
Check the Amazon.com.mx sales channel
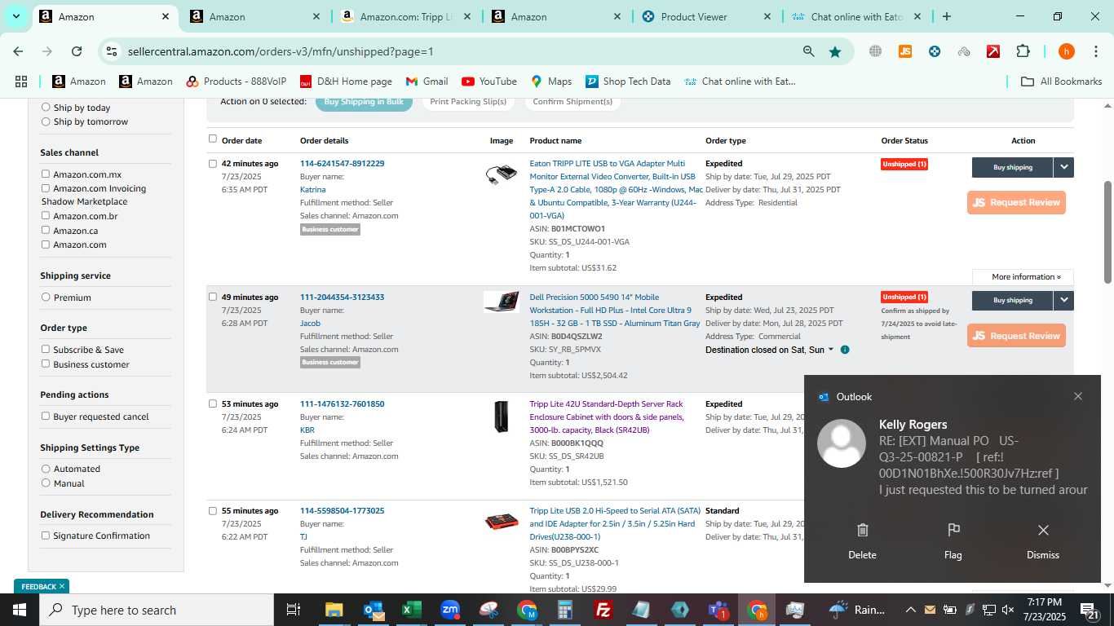tap(46, 174)
